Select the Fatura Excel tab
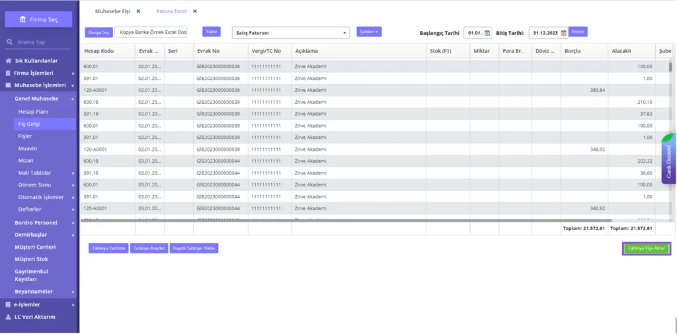This screenshot has width=677, height=334. (x=171, y=11)
